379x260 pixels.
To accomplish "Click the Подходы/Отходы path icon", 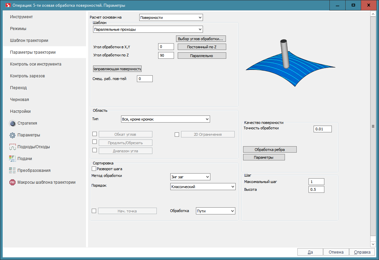I will tap(12, 147).
